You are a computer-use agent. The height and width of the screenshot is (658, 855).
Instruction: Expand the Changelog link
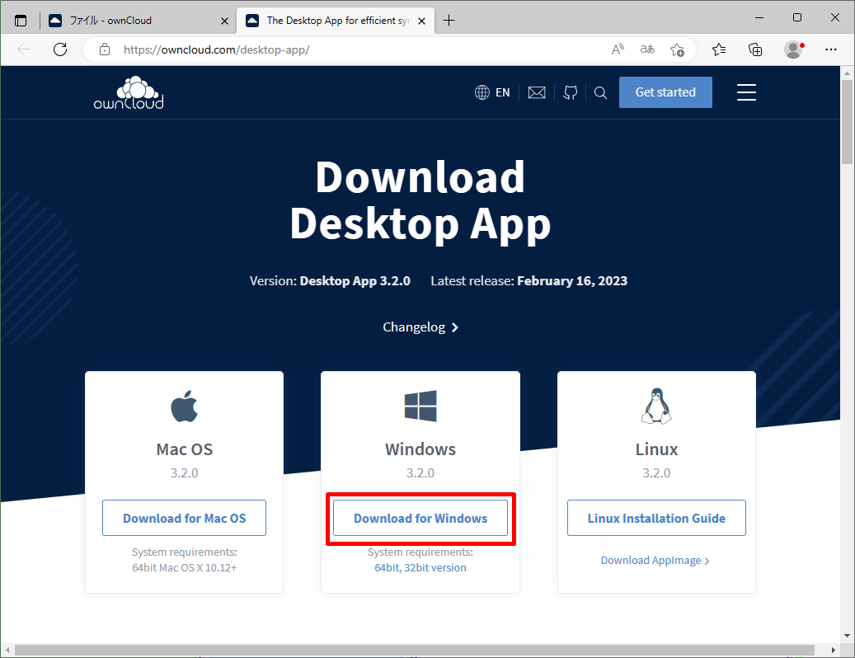click(x=420, y=327)
